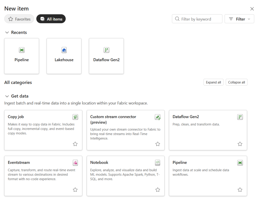Click the Dataflow Gen2 label in Recents
The height and width of the screenshot is (198, 256).
pos(106,60)
